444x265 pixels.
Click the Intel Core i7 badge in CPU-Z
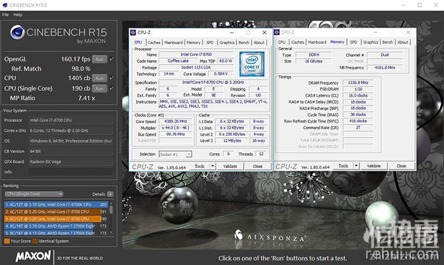[x=252, y=64]
